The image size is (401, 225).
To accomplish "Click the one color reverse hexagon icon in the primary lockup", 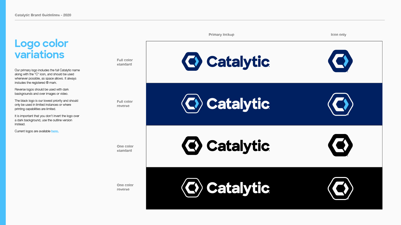I will click(x=192, y=188).
